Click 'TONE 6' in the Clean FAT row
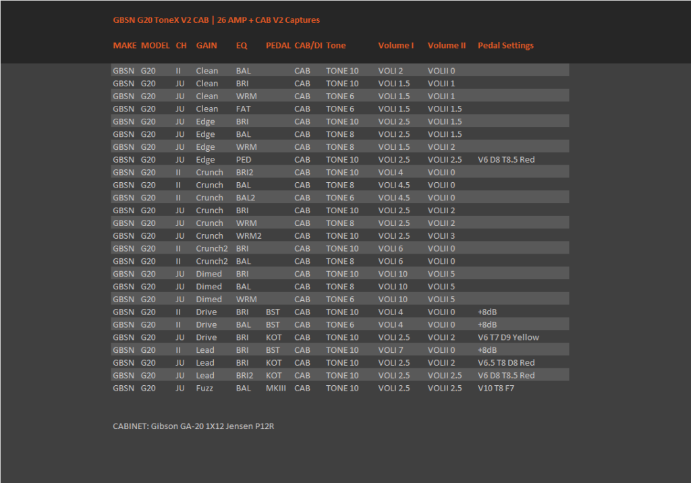Screen dimensions: 691x483 (x=340, y=109)
